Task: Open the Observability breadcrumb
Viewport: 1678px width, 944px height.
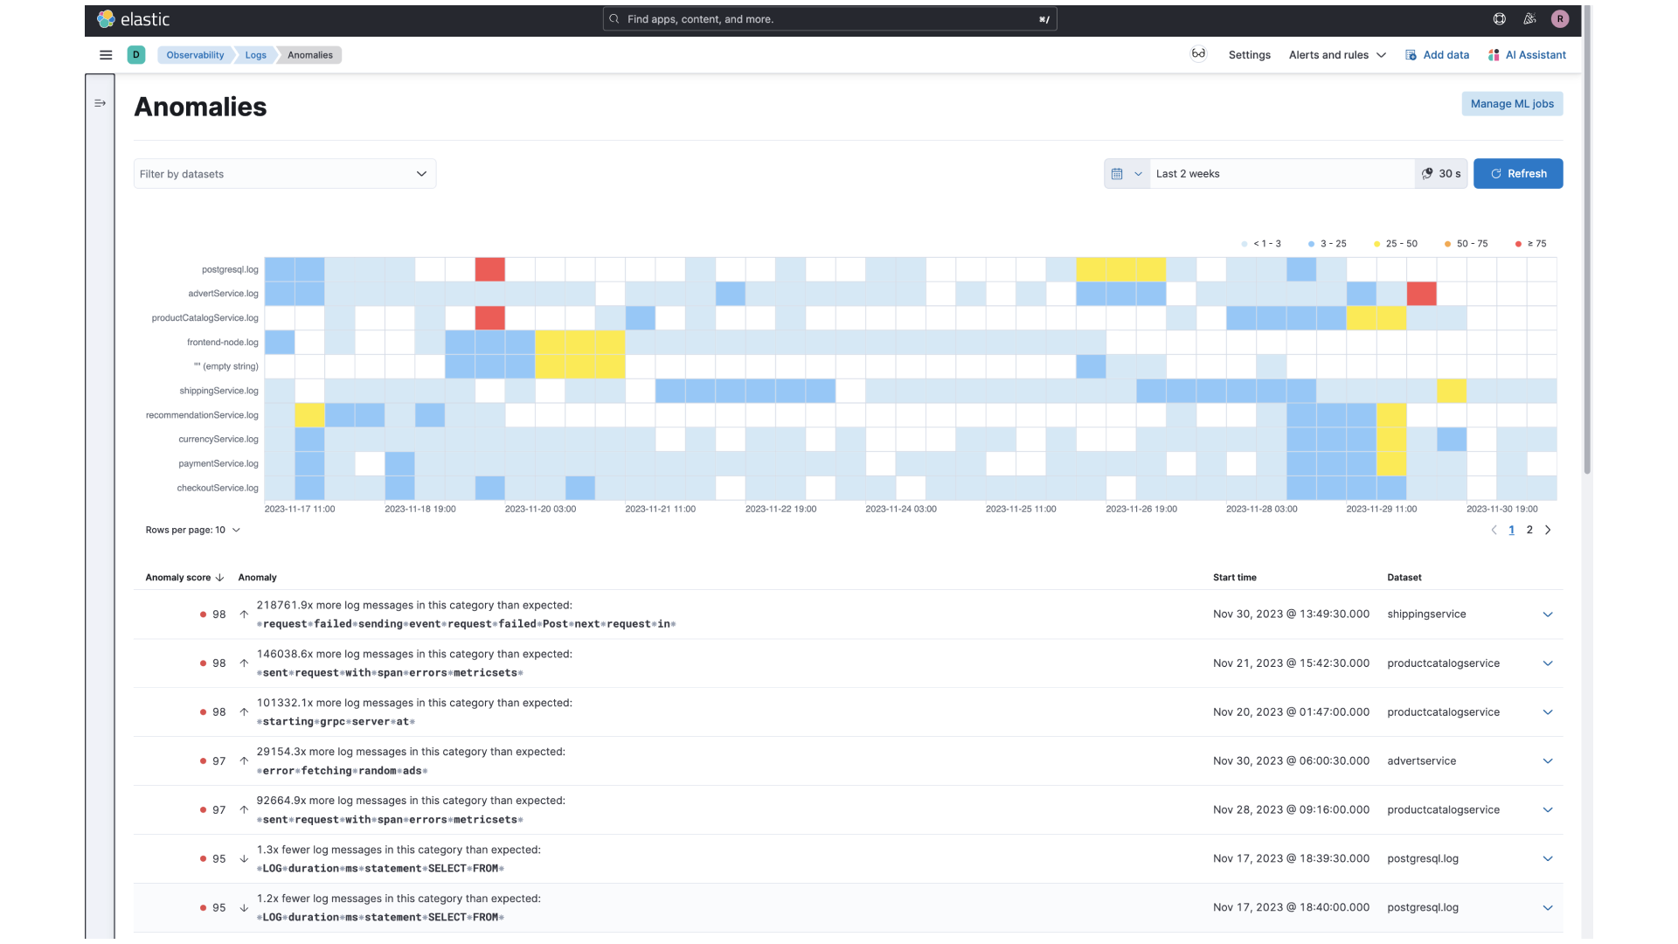Action: click(x=194, y=54)
